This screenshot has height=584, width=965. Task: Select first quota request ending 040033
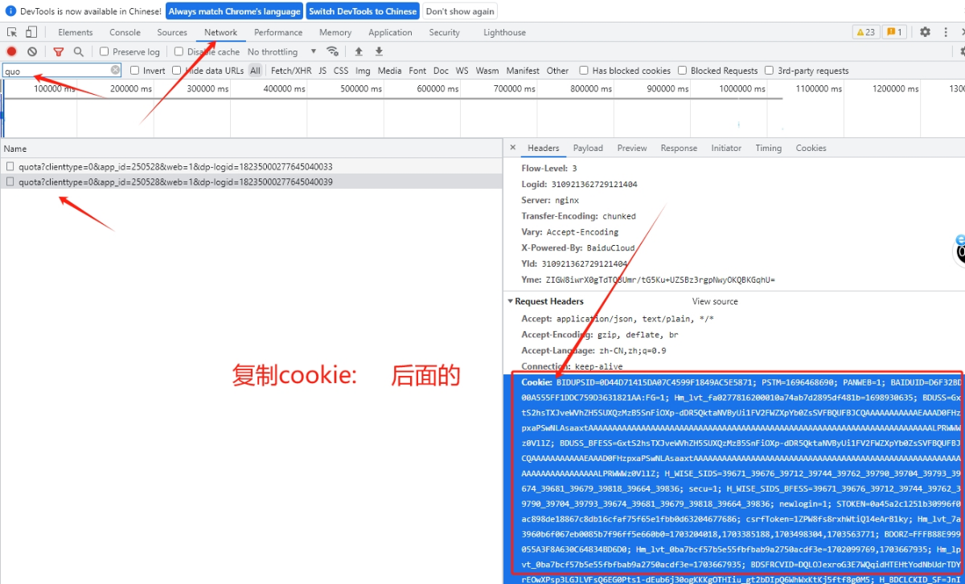pos(251,166)
